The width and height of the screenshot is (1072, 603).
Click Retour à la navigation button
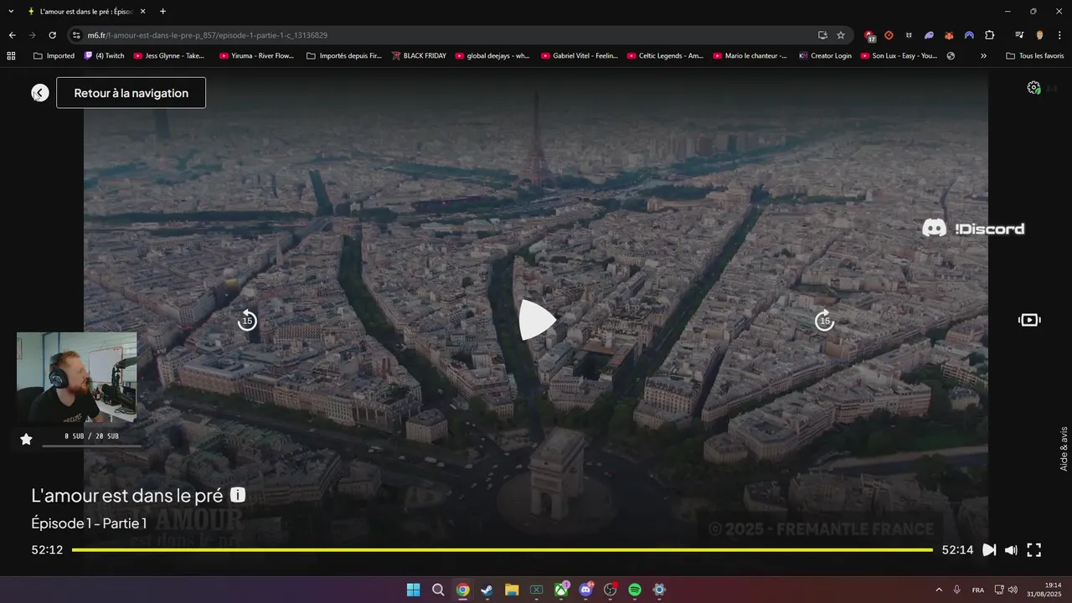click(x=131, y=93)
